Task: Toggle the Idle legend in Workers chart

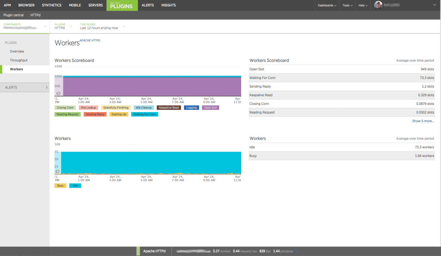Action: coord(75,186)
